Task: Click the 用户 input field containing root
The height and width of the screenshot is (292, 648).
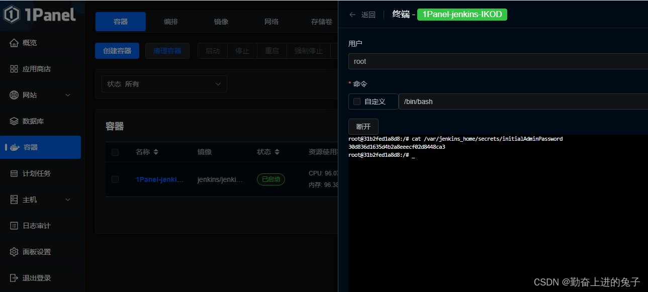Action: (x=498, y=61)
